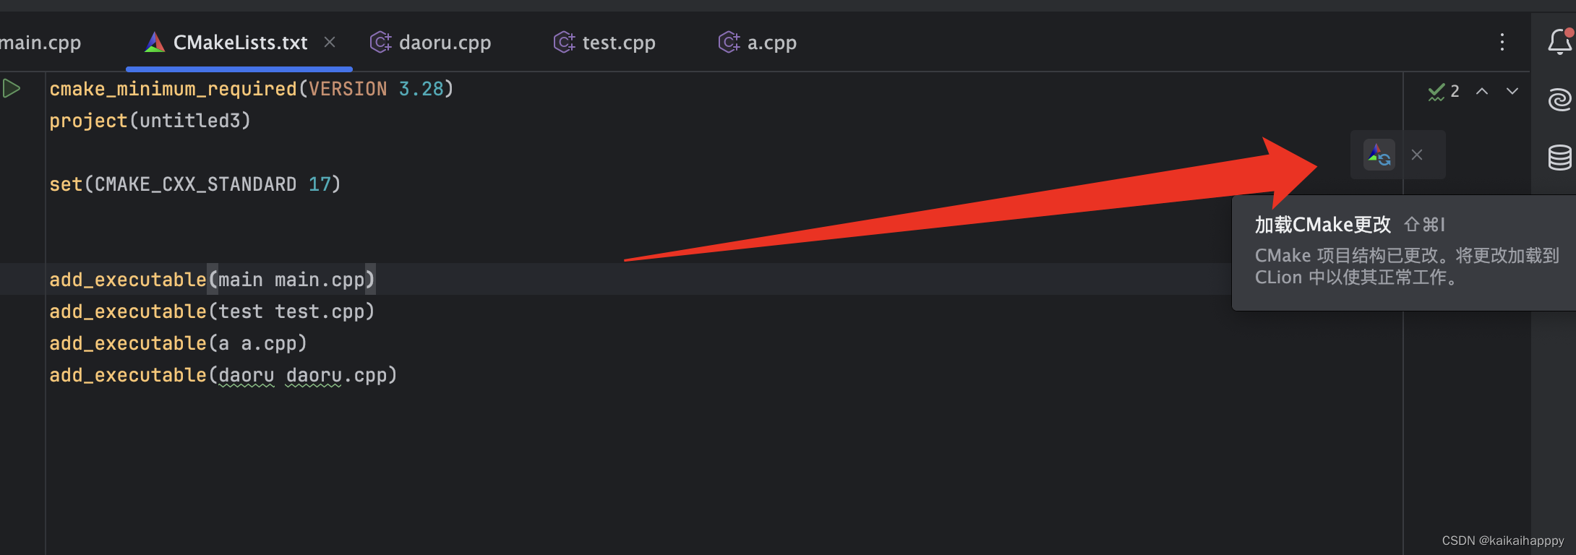Click the CMake file type icon on CMakeLists.txt tab
This screenshot has height=555, width=1576.
click(x=153, y=42)
